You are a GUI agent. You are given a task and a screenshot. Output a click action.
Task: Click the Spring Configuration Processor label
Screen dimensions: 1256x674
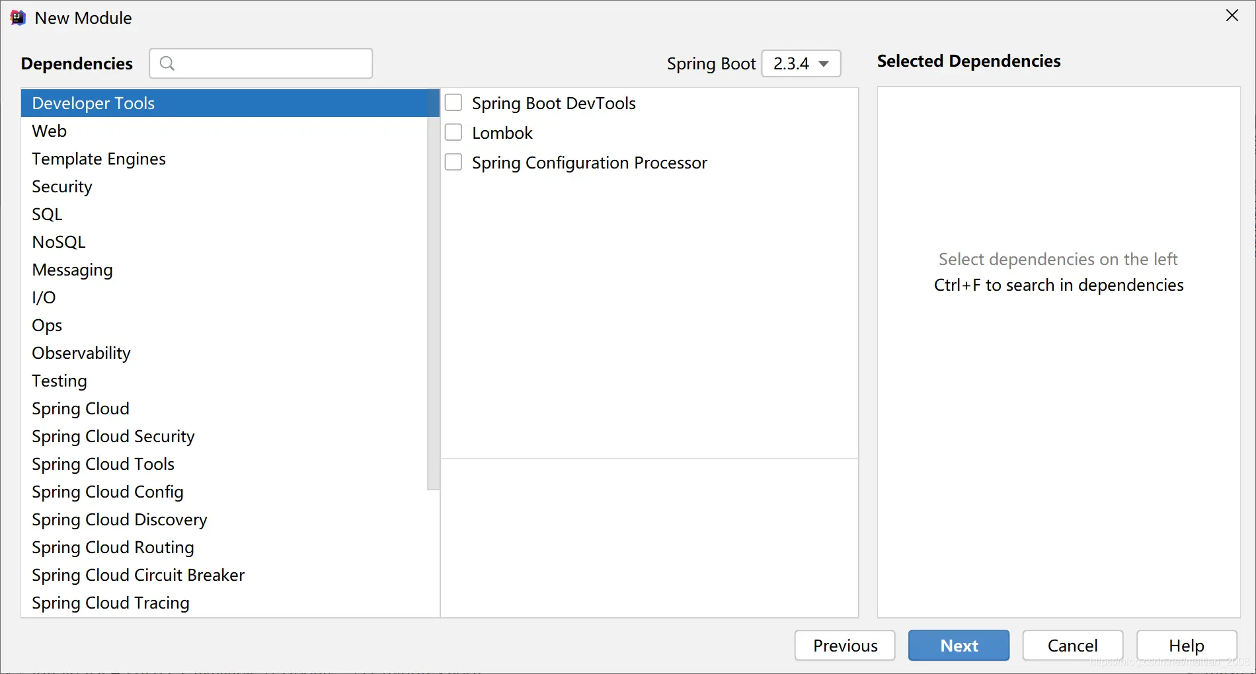[x=590, y=163]
